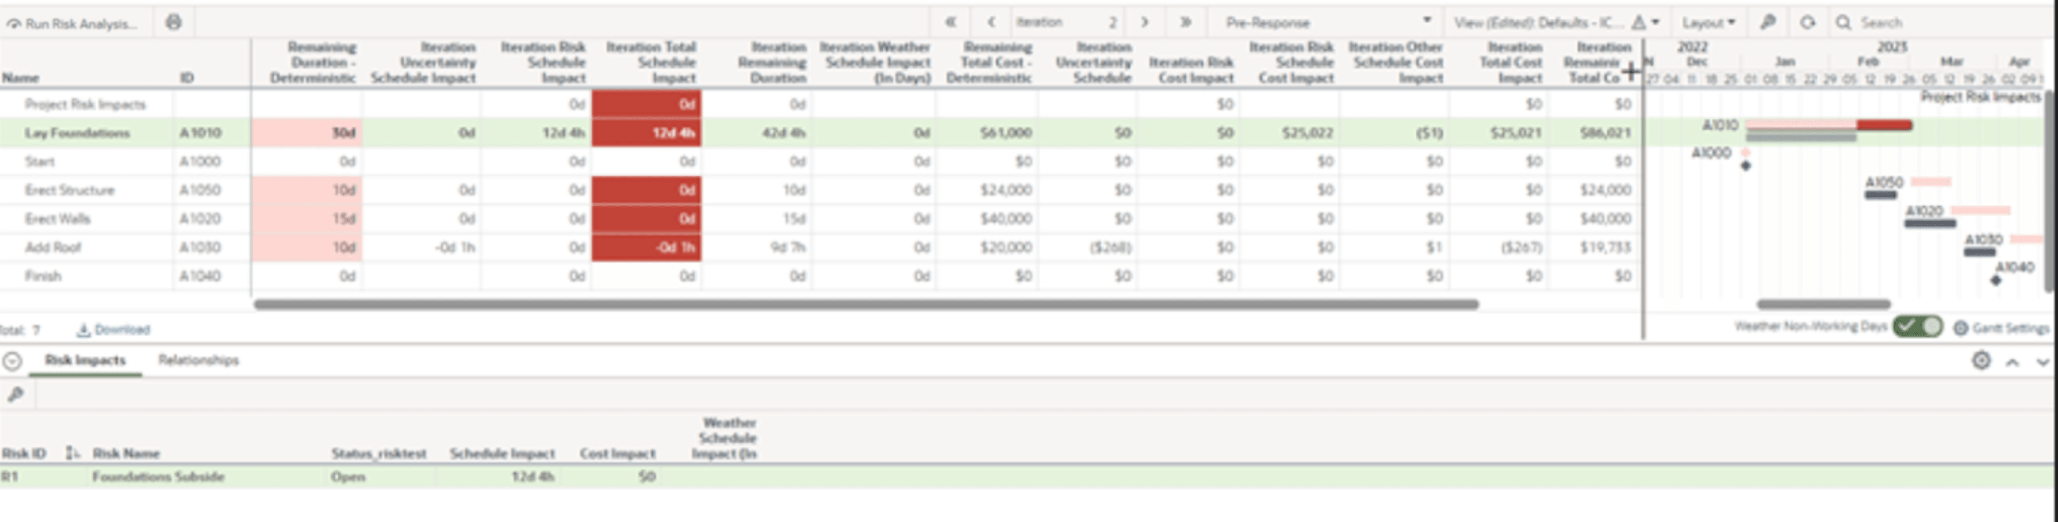
Task: Click the refresh icon
Action: 1807,22
